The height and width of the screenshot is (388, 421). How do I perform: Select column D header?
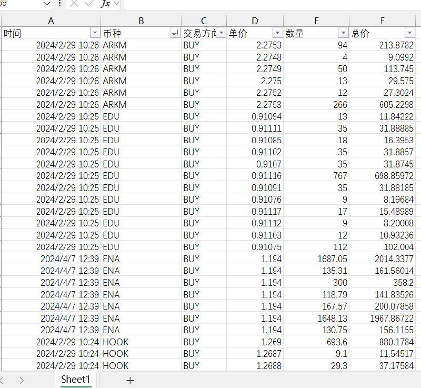pyautogui.click(x=255, y=21)
